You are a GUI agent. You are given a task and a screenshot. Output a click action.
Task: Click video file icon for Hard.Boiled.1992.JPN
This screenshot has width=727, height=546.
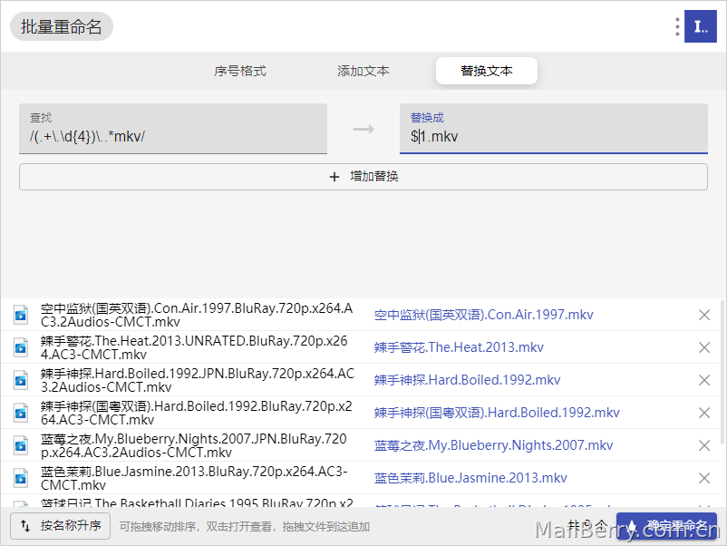click(x=21, y=380)
